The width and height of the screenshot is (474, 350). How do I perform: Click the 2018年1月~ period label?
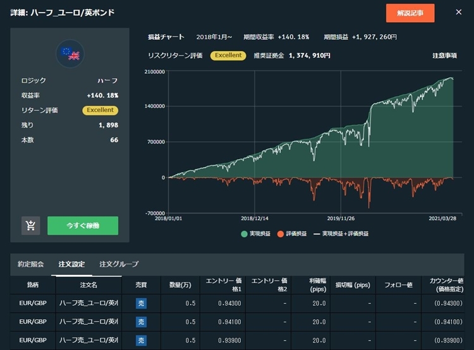point(214,37)
